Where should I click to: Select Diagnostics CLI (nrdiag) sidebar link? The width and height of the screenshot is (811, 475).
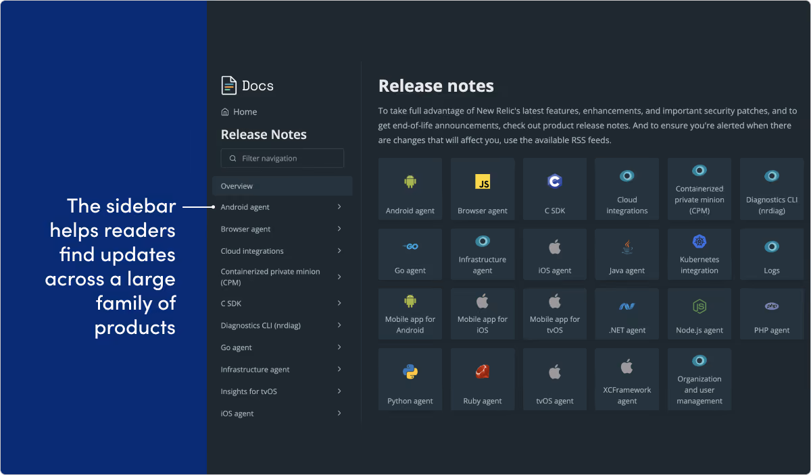(261, 326)
